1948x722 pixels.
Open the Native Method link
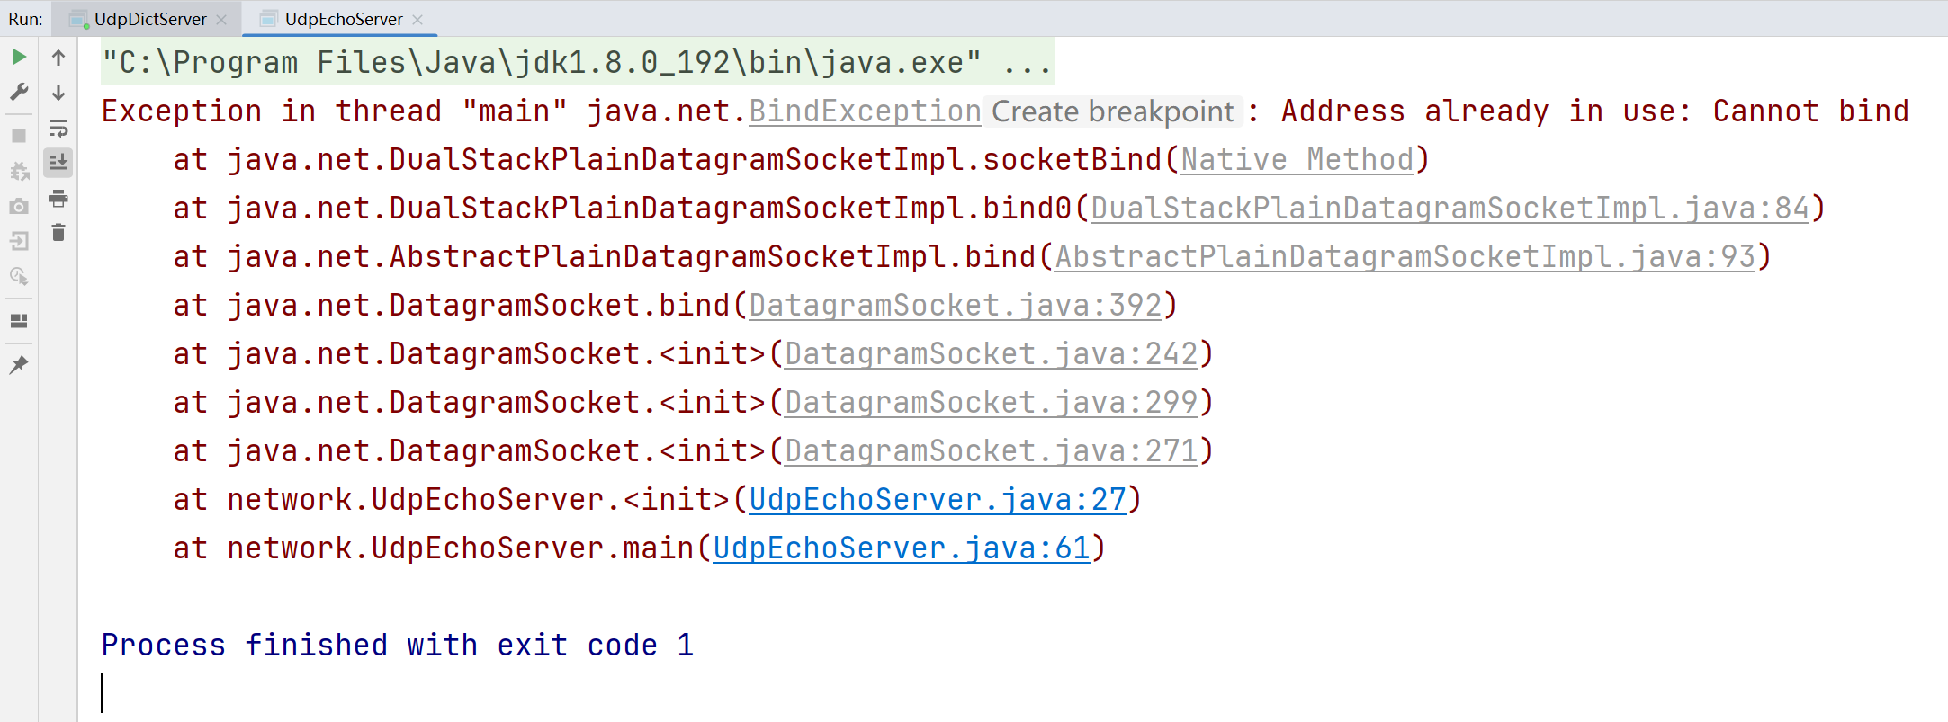[1297, 160]
